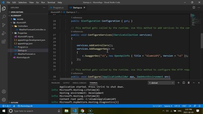
Task: Change encoding via UTF-8 status item
Action: (x=177, y=106)
